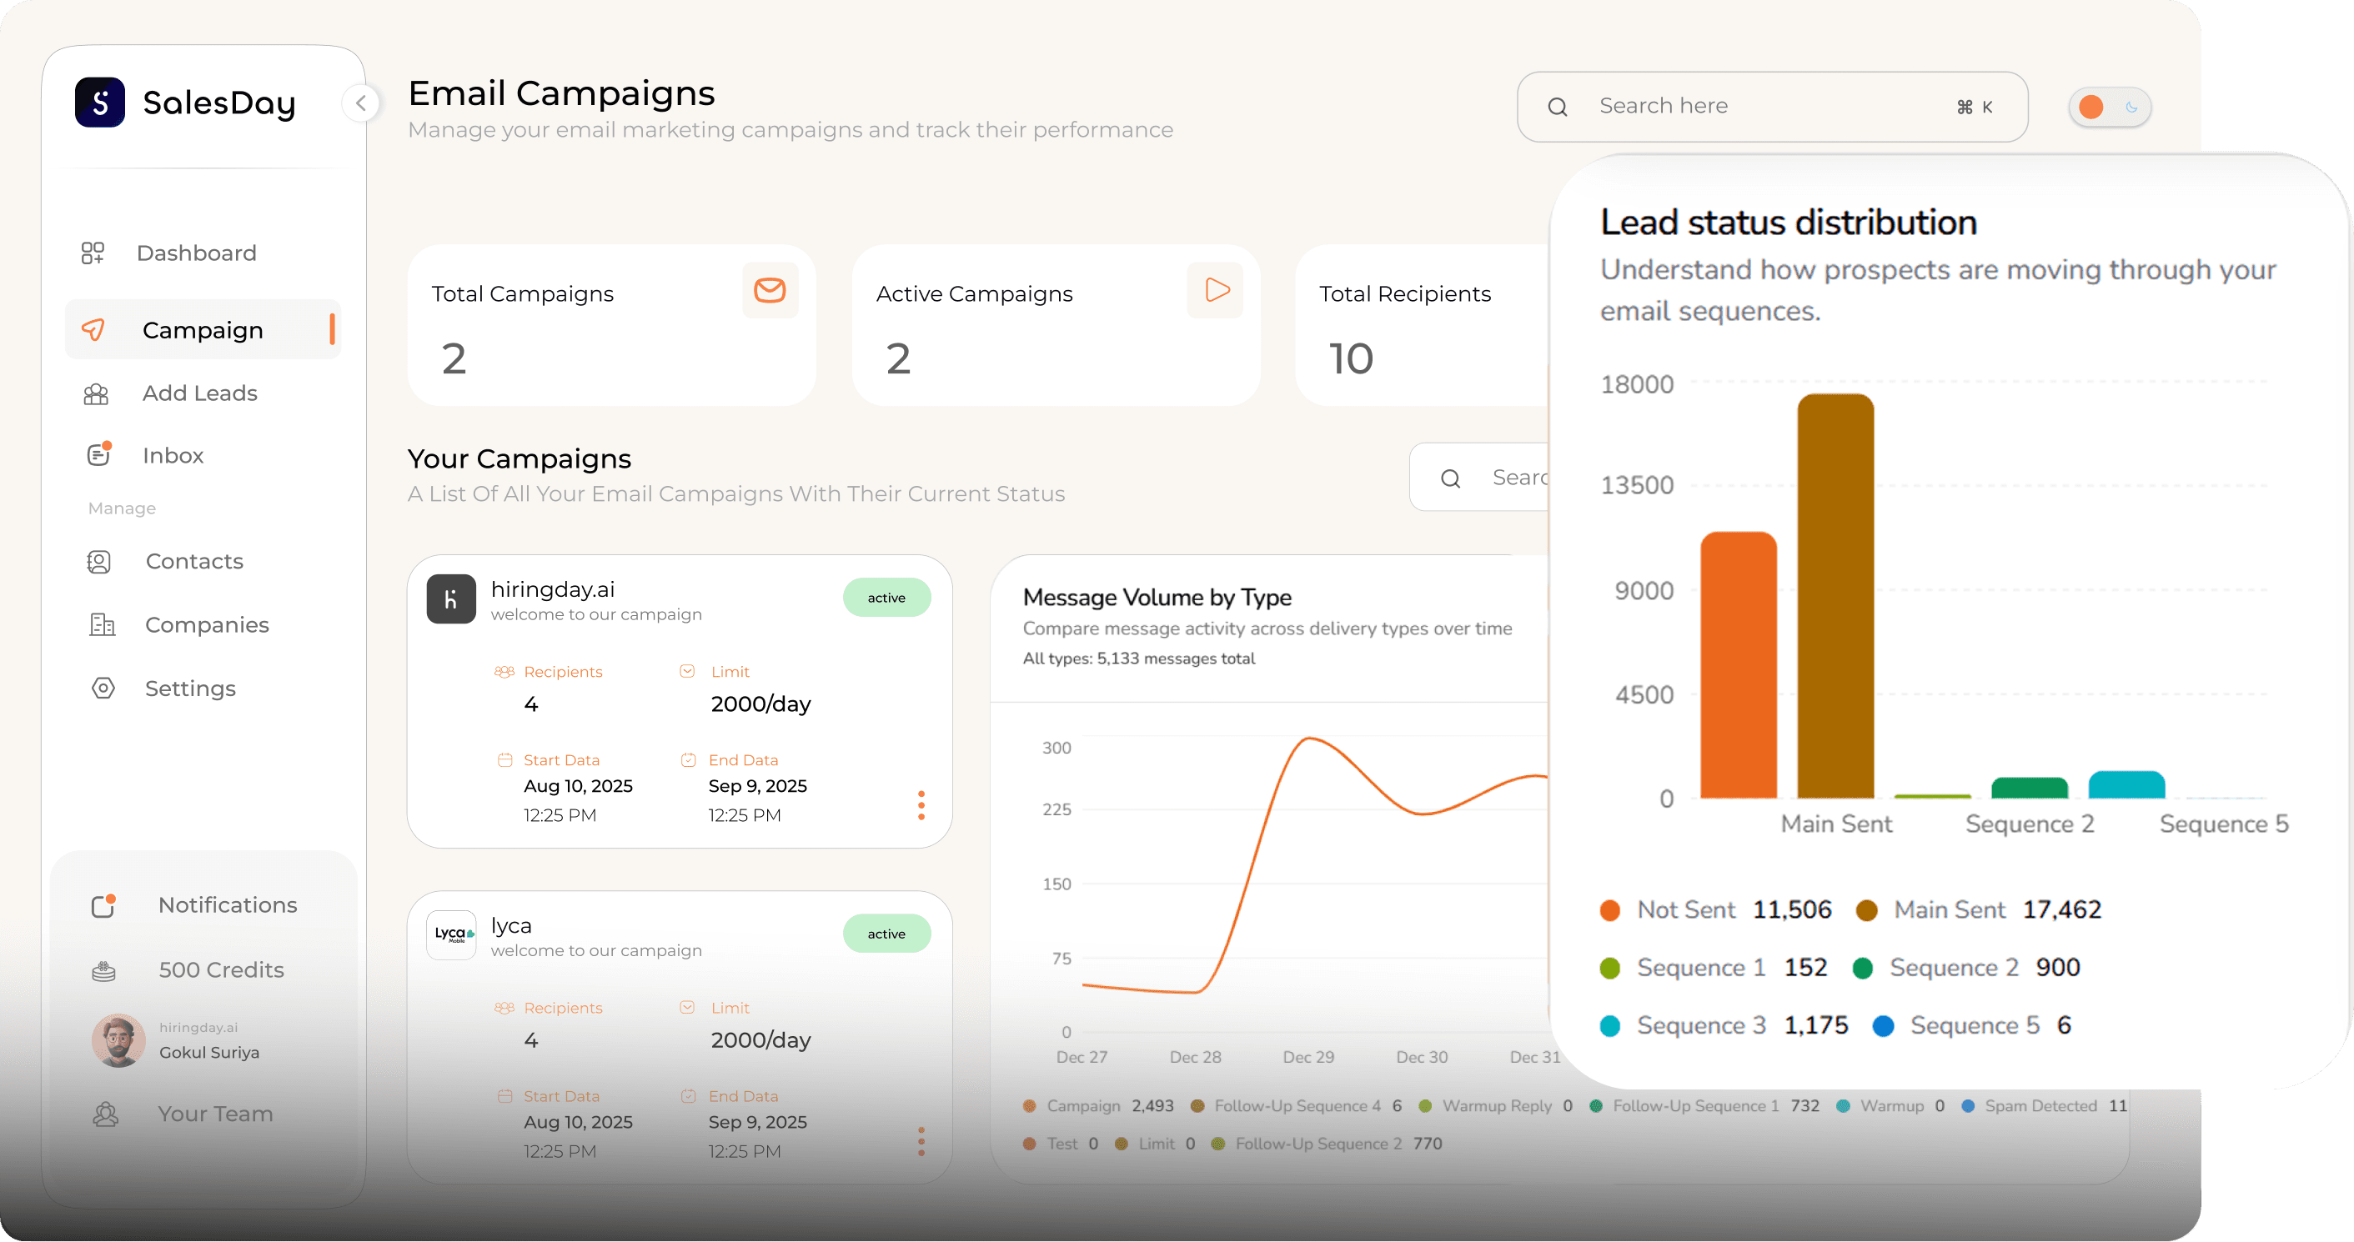Click the Inbox icon with notification dot
2354x1242 pixels.
coord(98,455)
